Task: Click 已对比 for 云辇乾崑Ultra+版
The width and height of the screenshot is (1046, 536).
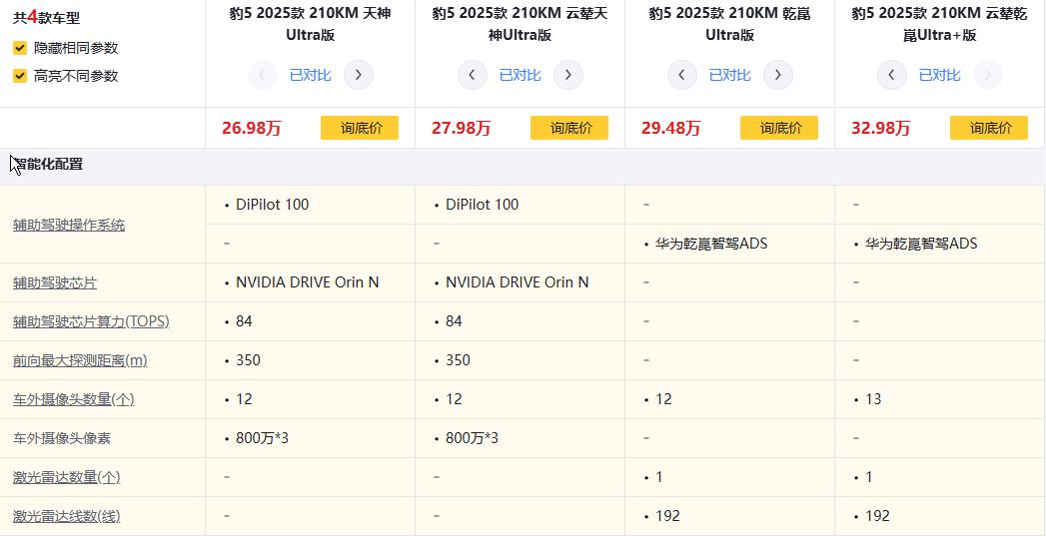Action: pos(940,75)
